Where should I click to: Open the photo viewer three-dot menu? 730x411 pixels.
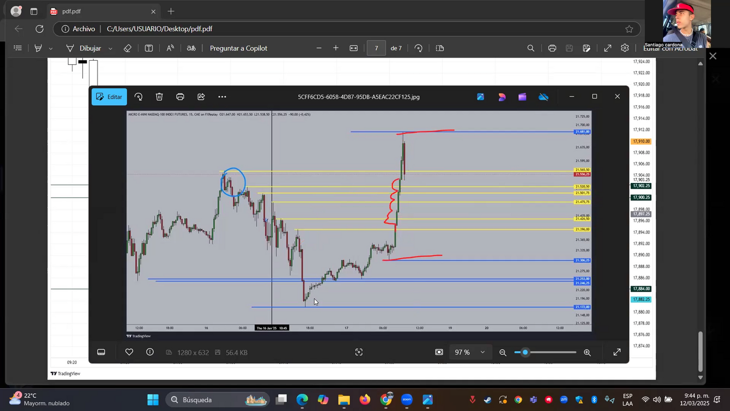222,97
